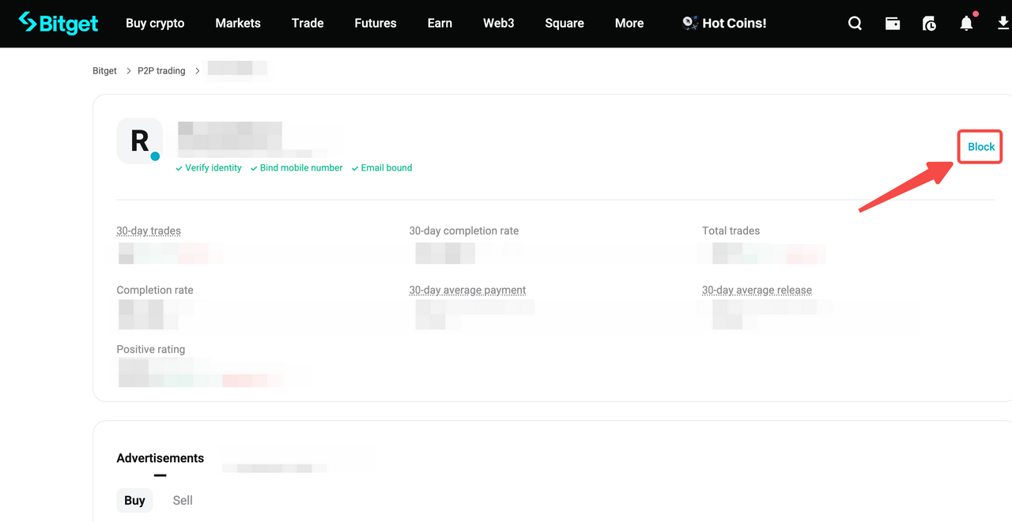The width and height of the screenshot is (1012, 522).
Task: Click the Bitget logo
Action: click(59, 23)
